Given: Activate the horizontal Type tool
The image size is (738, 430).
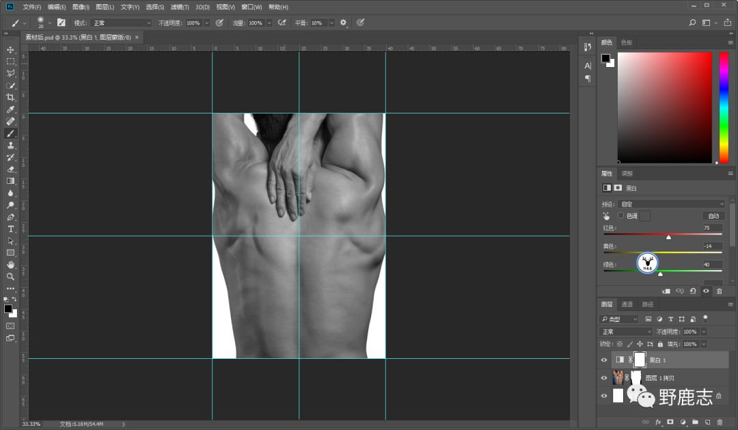Looking at the screenshot, I should pos(10,229).
